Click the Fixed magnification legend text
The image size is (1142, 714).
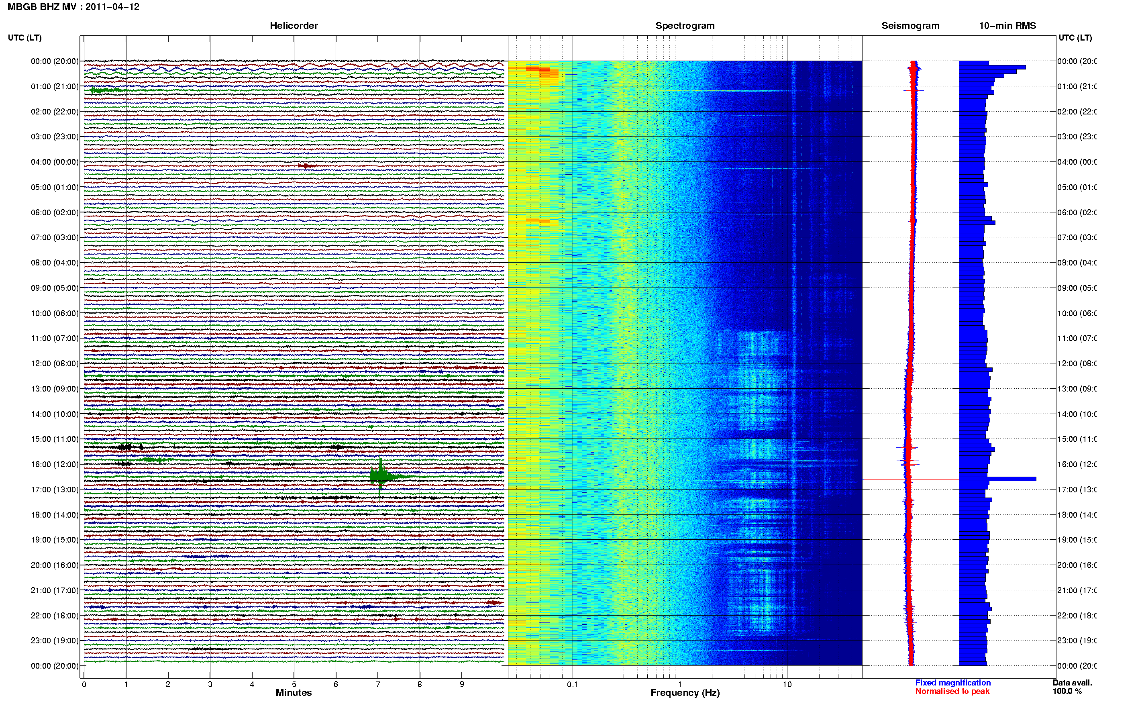tap(953, 683)
